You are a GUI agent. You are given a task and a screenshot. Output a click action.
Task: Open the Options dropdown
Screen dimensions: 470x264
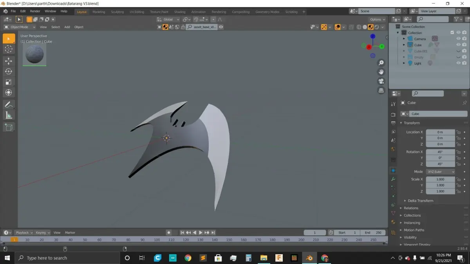tap(378, 20)
